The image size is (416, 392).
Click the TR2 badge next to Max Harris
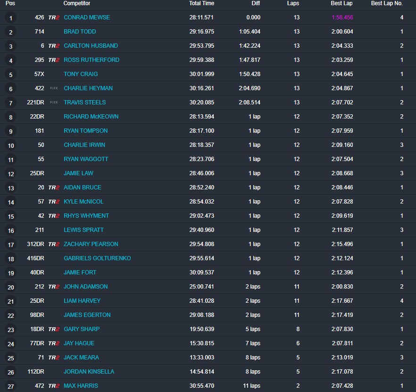[54, 386]
